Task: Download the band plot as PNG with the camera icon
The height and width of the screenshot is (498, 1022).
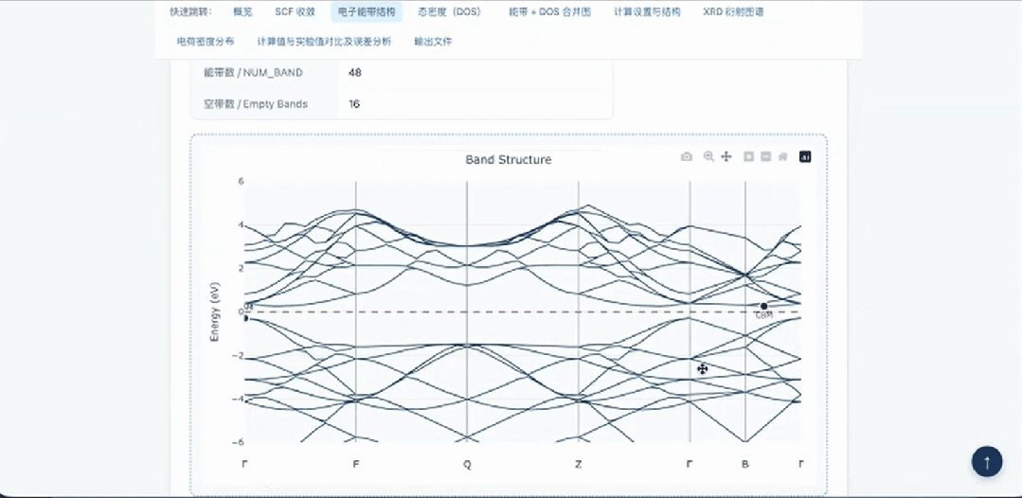Action: pos(687,156)
